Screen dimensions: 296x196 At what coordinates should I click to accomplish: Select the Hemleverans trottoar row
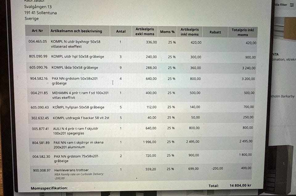click(x=71, y=170)
